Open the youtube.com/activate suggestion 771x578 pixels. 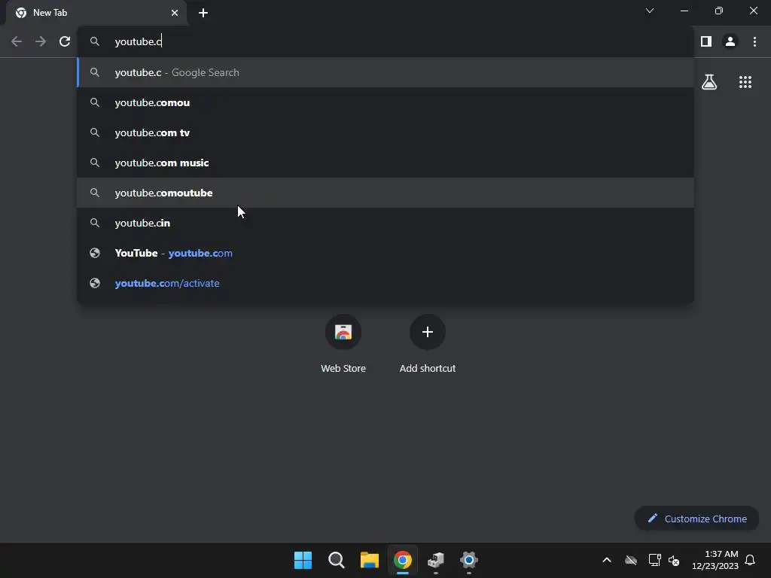click(x=385, y=283)
